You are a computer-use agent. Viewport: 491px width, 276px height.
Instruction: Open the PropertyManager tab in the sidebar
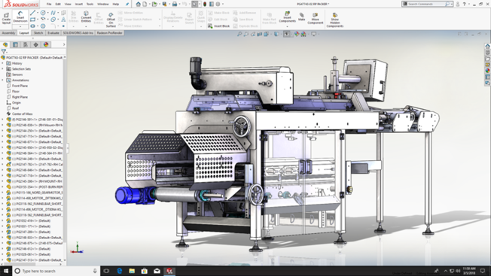[x=15, y=44]
